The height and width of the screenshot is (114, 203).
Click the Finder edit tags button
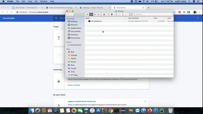click(x=126, y=14)
